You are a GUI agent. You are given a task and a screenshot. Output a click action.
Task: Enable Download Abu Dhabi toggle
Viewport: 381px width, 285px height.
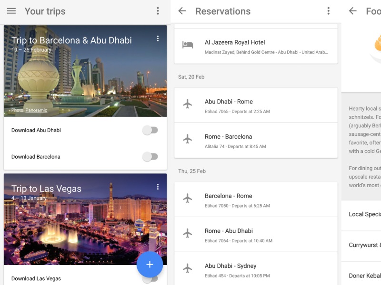tap(150, 130)
